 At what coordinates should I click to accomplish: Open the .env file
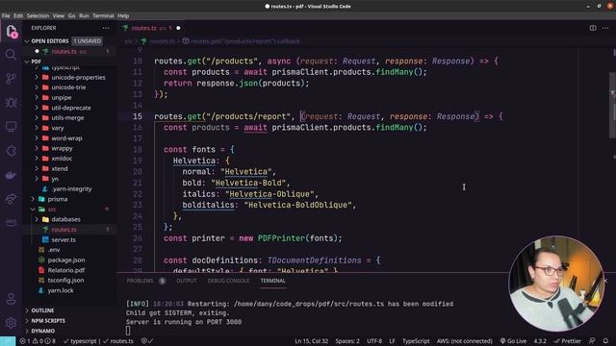coord(54,250)
